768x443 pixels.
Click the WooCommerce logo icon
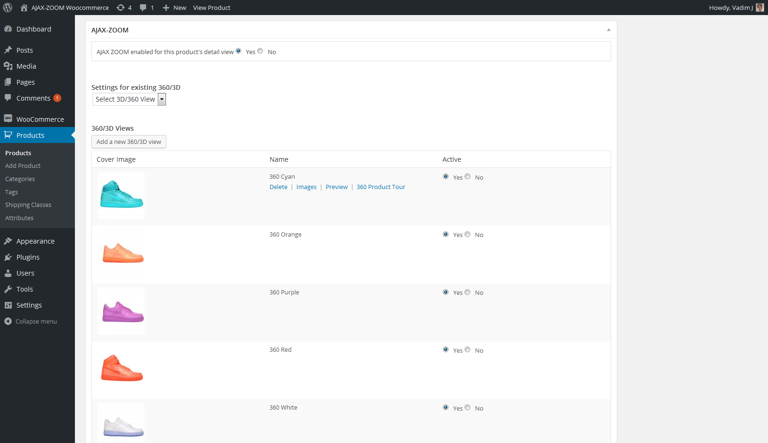point(8,119)
